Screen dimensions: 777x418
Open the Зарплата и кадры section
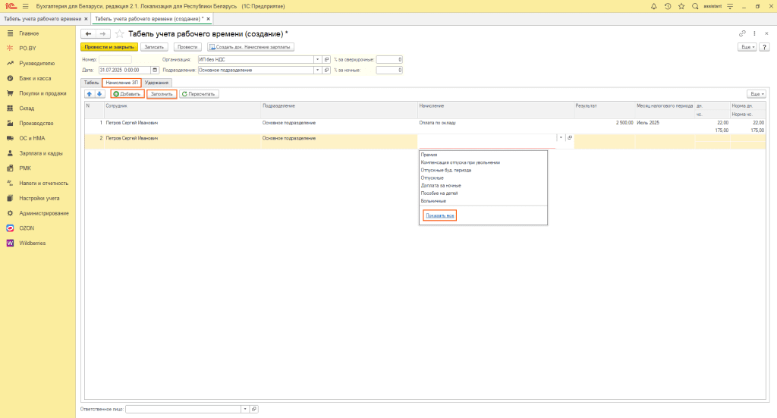[x=41, y=153]
